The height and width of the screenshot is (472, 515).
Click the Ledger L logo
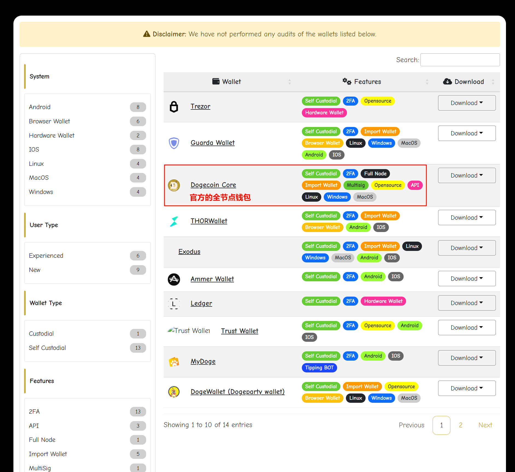[x=174, y=304]
